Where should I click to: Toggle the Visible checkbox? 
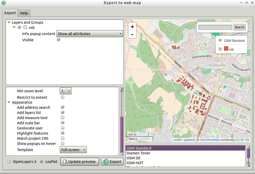(59, 40)
